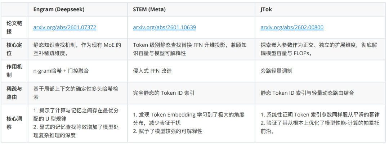Select the 论文链接 row label

pyautogui.click(x=14, y=27)
